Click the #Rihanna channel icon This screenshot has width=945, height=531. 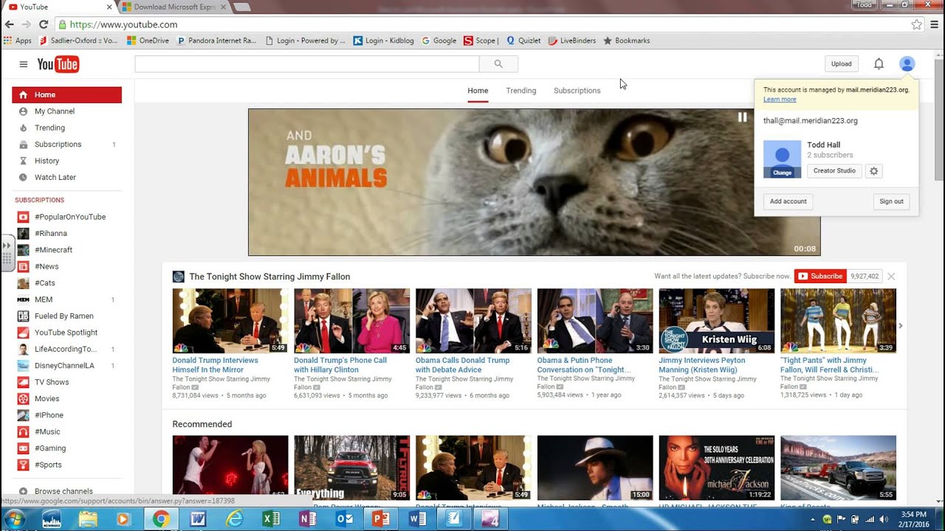[23, 233]
